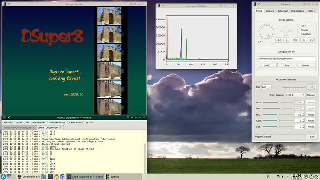Click the lock screen icon in the taskbar
Screen dimensions: 320x180
coord(306,177)
